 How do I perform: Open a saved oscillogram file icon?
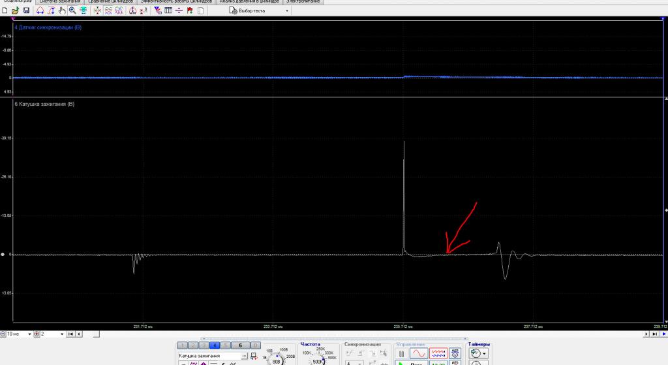(x=16, y=10)
